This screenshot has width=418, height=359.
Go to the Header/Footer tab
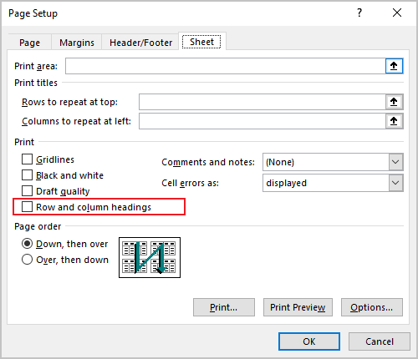140,43
